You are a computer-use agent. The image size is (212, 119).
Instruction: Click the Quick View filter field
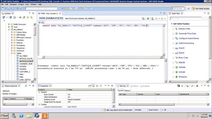186,19
